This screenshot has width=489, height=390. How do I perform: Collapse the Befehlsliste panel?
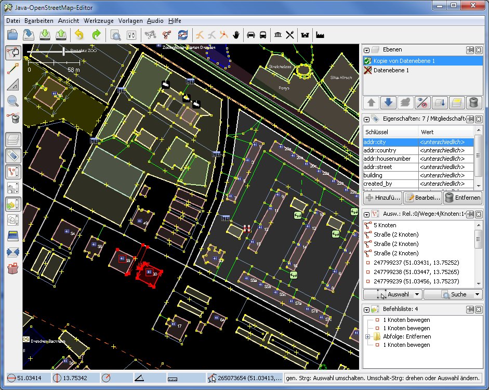[367, 310]
